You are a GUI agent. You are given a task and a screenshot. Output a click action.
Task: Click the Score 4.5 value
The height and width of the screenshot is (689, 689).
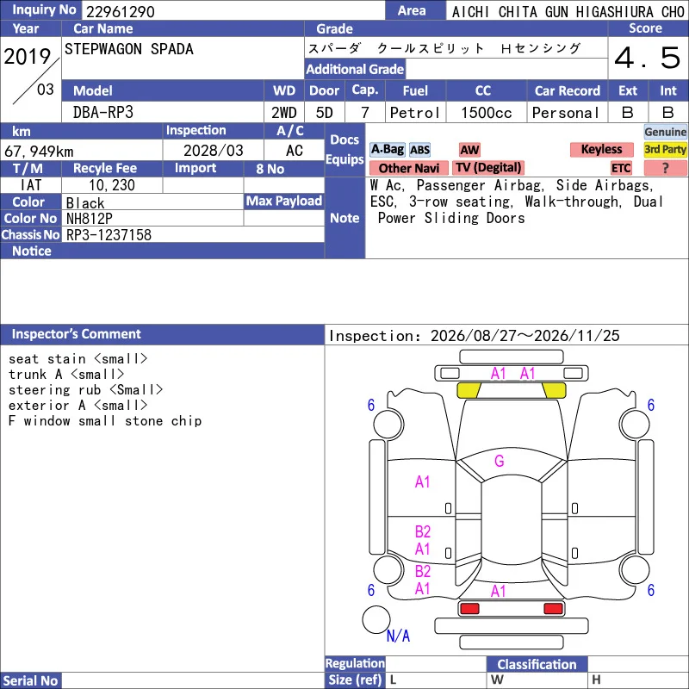point(648,58)
